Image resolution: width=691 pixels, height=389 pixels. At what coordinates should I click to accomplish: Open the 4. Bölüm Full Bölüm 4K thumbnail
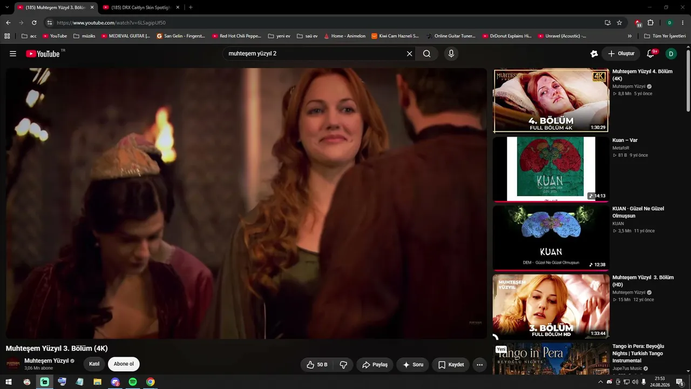[551, 100]
